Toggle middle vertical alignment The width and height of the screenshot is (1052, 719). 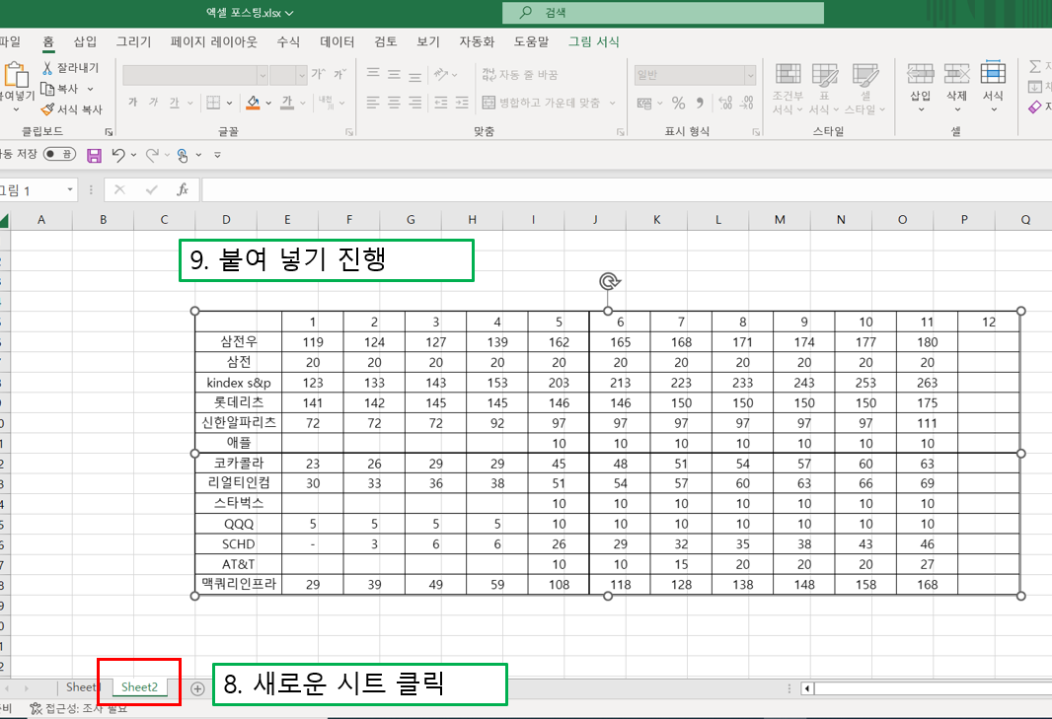(x=394, y=74)
